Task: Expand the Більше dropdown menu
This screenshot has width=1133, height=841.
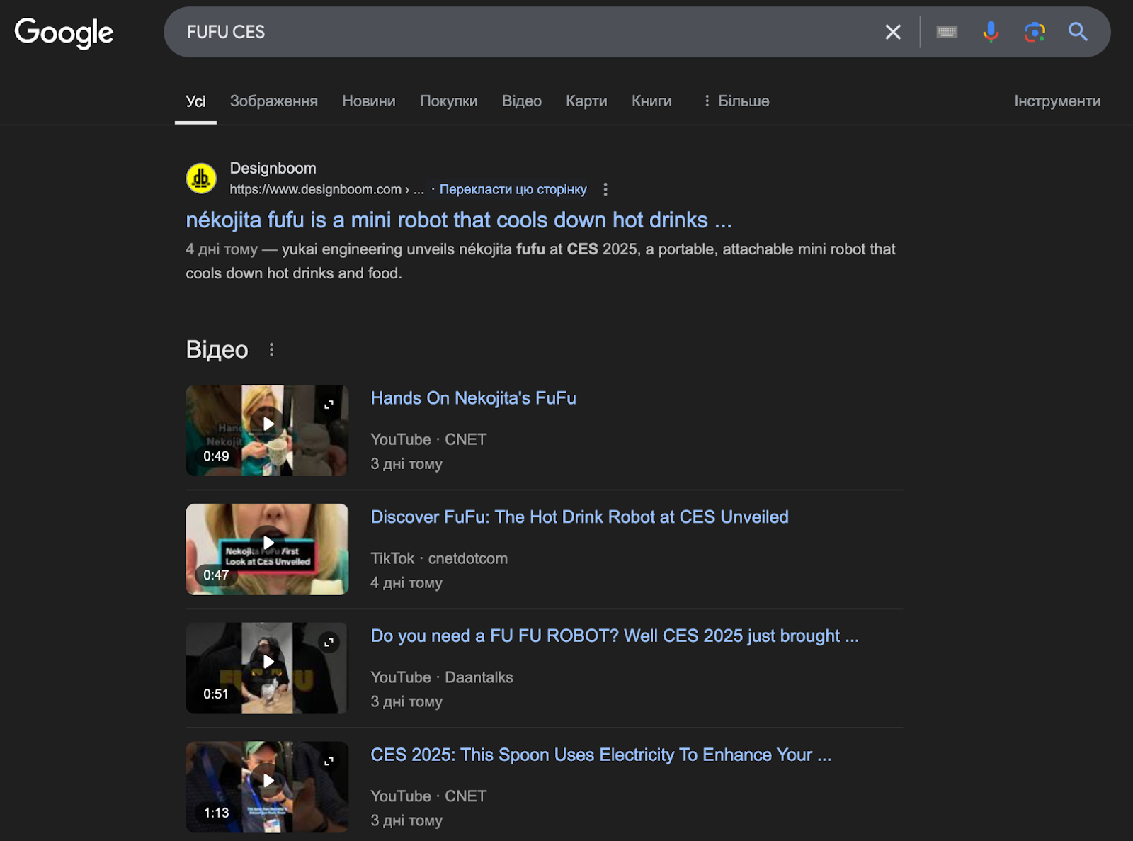Action: (736, 101)
